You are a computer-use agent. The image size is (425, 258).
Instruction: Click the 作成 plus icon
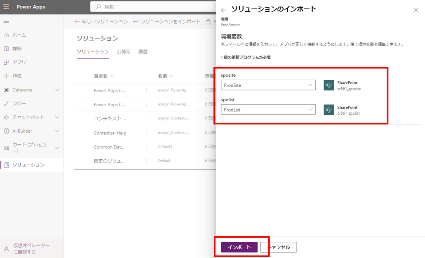[7, 76]
